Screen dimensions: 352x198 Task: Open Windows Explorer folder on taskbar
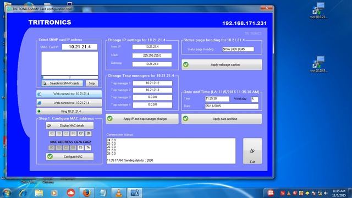(38, 193)
